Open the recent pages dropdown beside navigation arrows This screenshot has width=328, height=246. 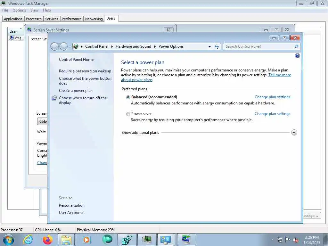[x=70, y=47]
